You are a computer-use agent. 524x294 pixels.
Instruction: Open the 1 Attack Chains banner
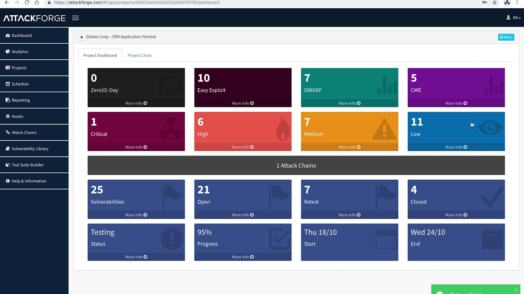pyautogui.click(x=296, y=165)
